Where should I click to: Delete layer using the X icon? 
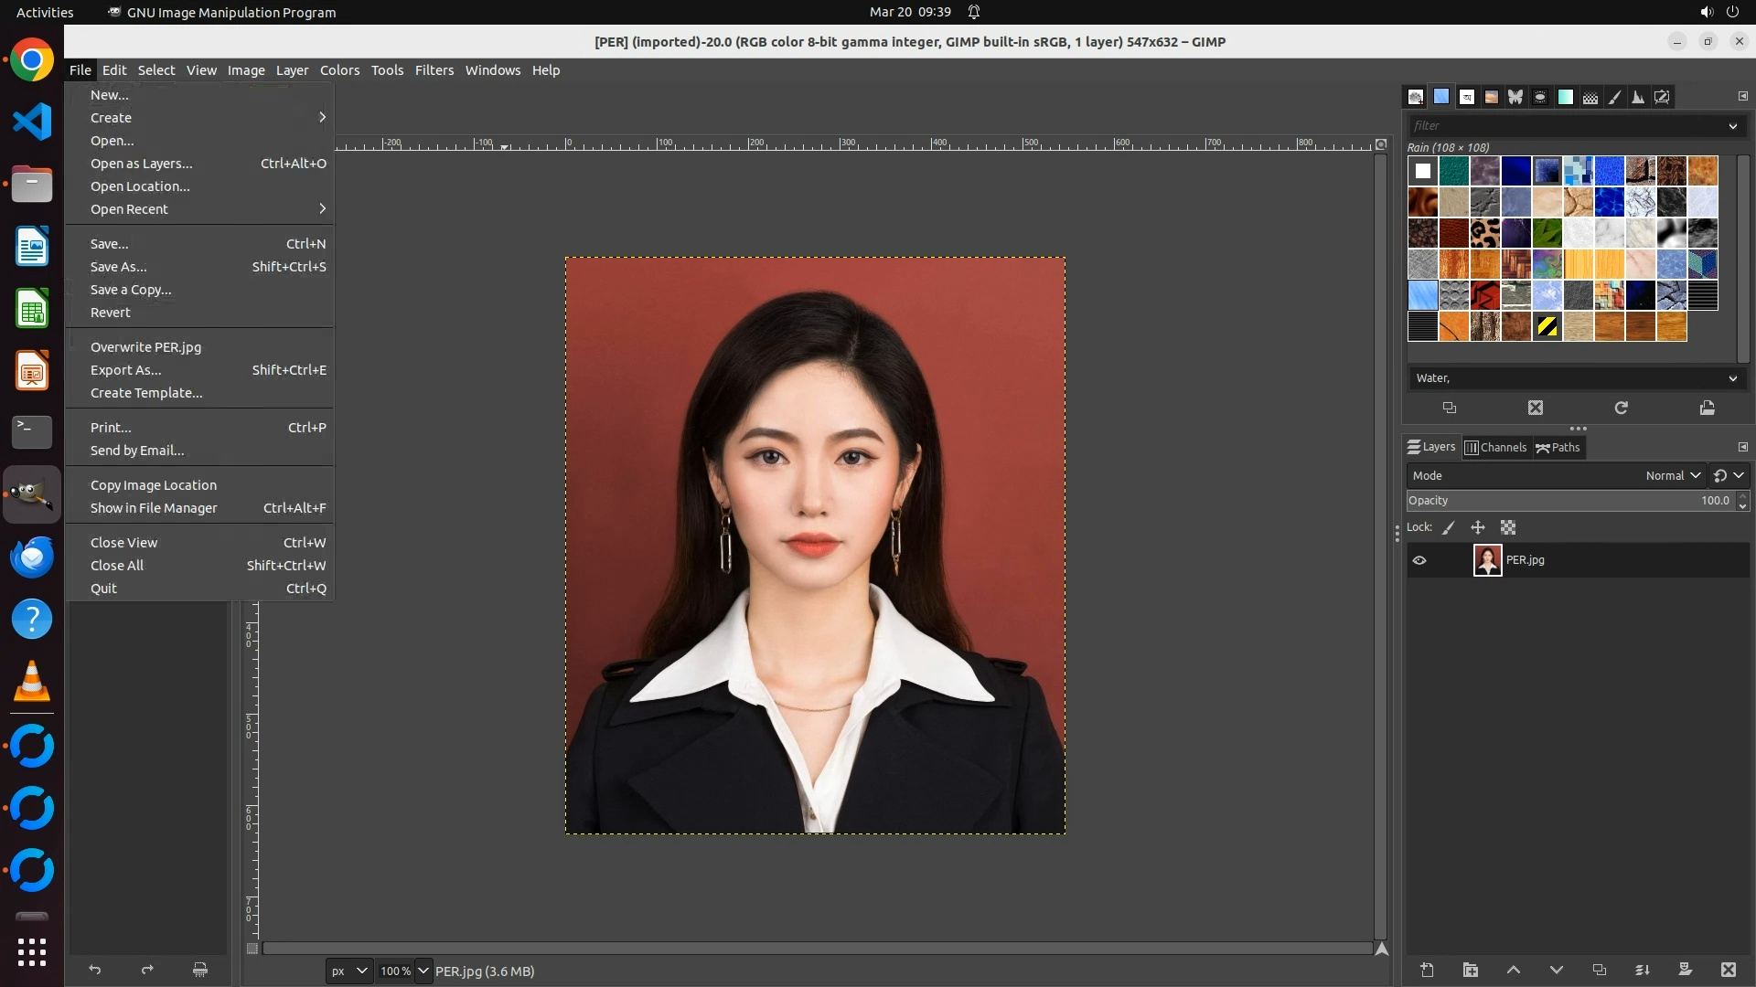click(1728, 970)
